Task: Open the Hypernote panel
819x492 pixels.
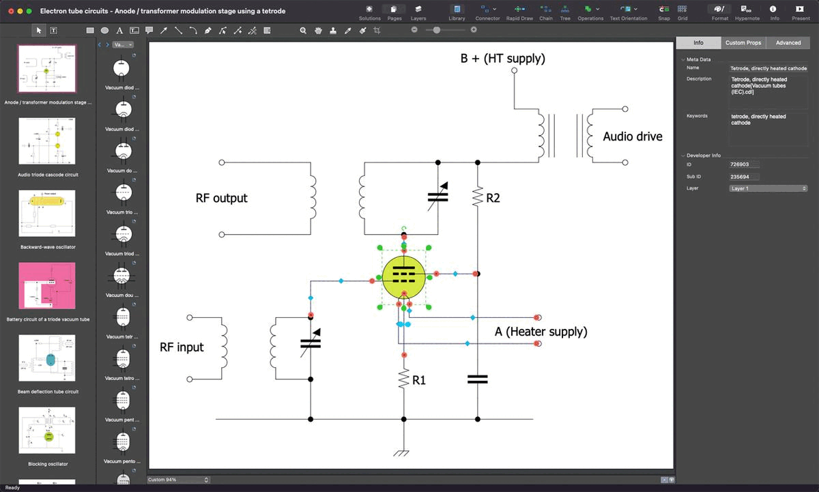Action: [747, 10]
